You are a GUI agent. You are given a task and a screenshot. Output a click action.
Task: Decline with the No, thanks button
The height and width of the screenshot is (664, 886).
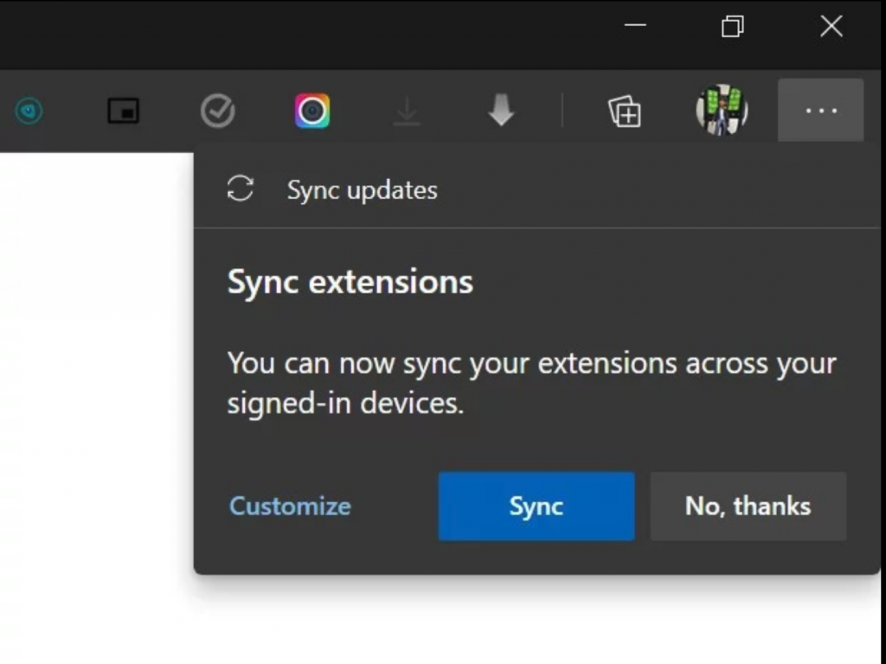[748, 506]
